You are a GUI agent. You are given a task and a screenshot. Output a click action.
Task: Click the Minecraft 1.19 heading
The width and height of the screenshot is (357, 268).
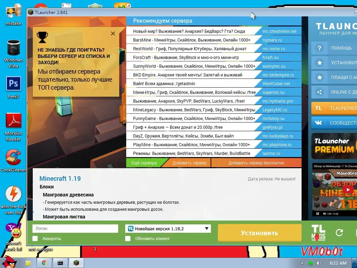pos(60,178)
